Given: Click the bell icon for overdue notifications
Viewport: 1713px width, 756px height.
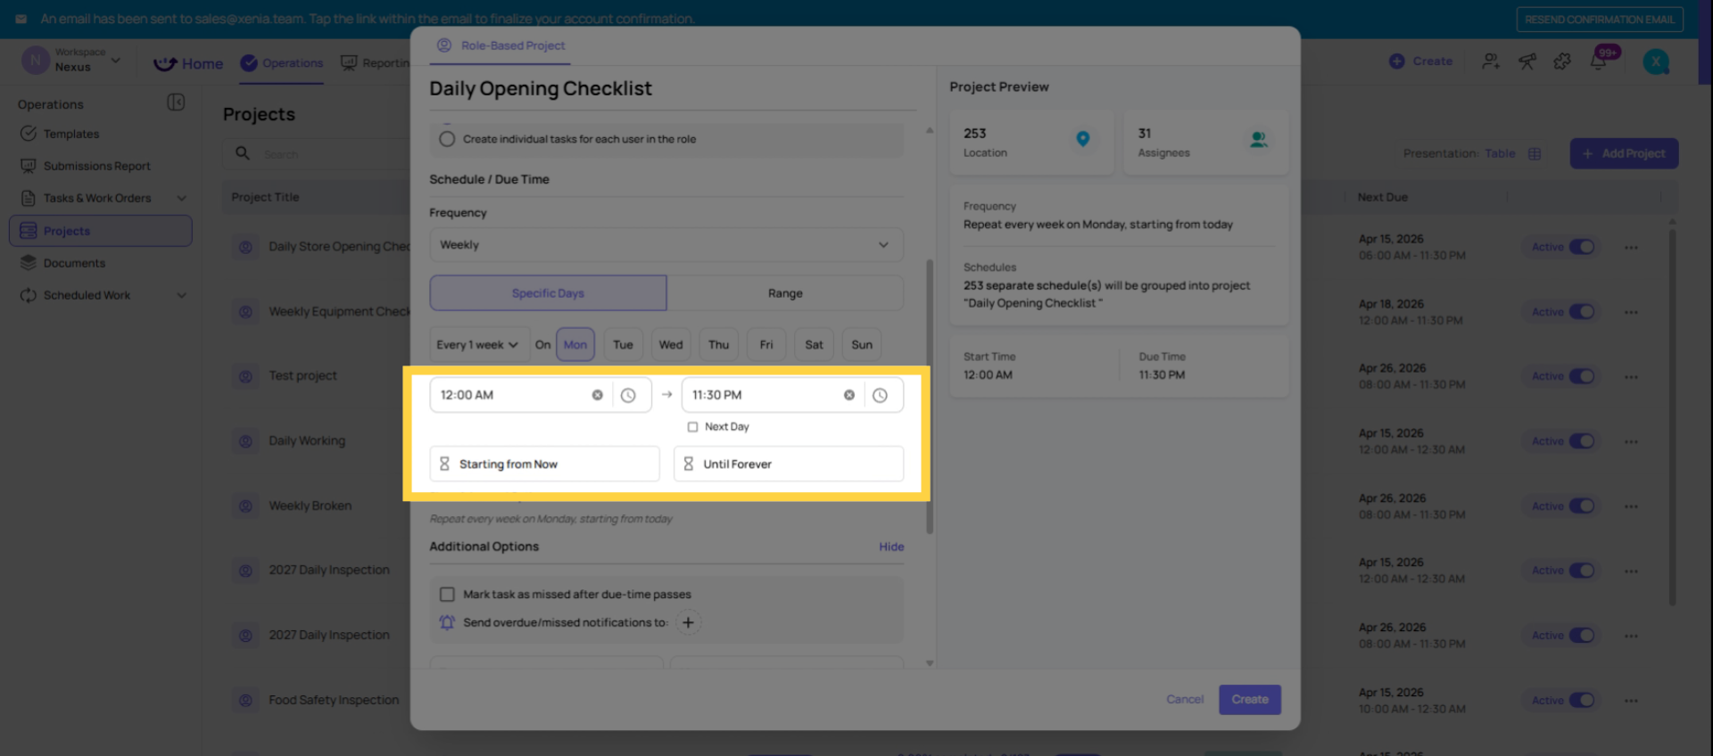Looking at the screenshot, I should point(447,622).
